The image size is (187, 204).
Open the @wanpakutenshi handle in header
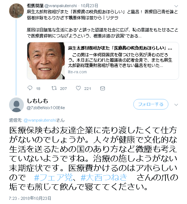click(61, 6)
